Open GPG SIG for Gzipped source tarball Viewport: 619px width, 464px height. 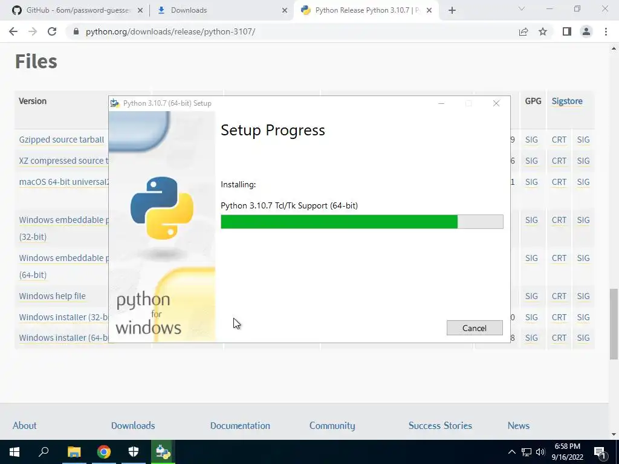point(531,140)
